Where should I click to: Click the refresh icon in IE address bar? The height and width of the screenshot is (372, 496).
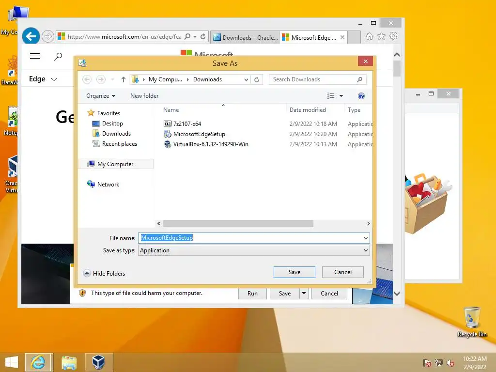tap(203, 36)
